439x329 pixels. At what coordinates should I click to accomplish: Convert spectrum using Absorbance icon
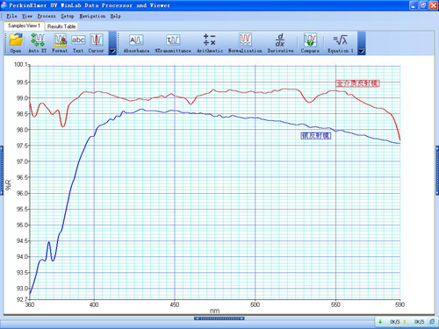point(136,43)
